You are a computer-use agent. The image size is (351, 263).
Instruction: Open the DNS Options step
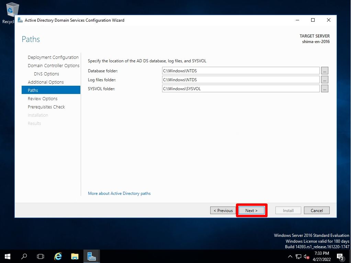(x=46, y=74)
